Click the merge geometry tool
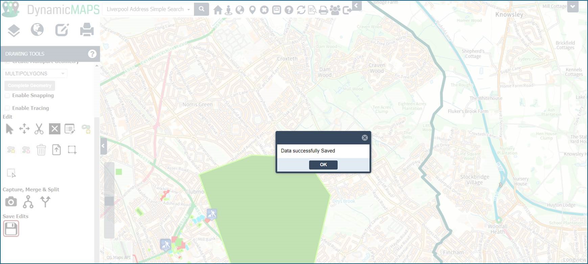588x264 pixels. pyautogui.click(x=28, y=202)
